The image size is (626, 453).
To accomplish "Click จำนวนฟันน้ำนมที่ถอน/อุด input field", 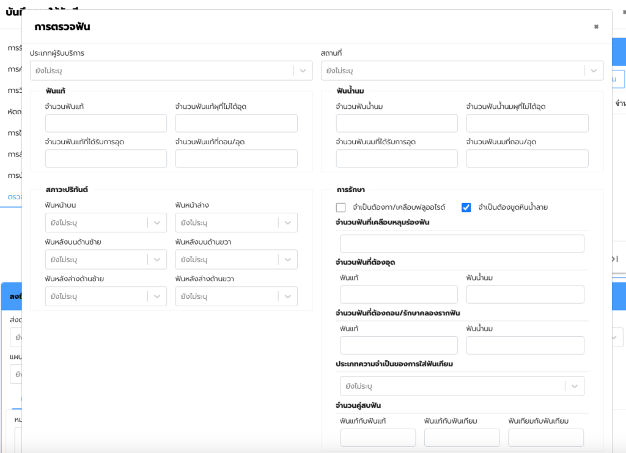I will coord(527,159).
